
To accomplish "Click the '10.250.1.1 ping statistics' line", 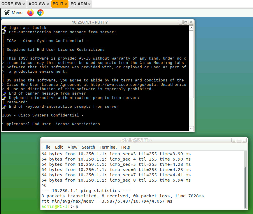I will coord(86,191).
